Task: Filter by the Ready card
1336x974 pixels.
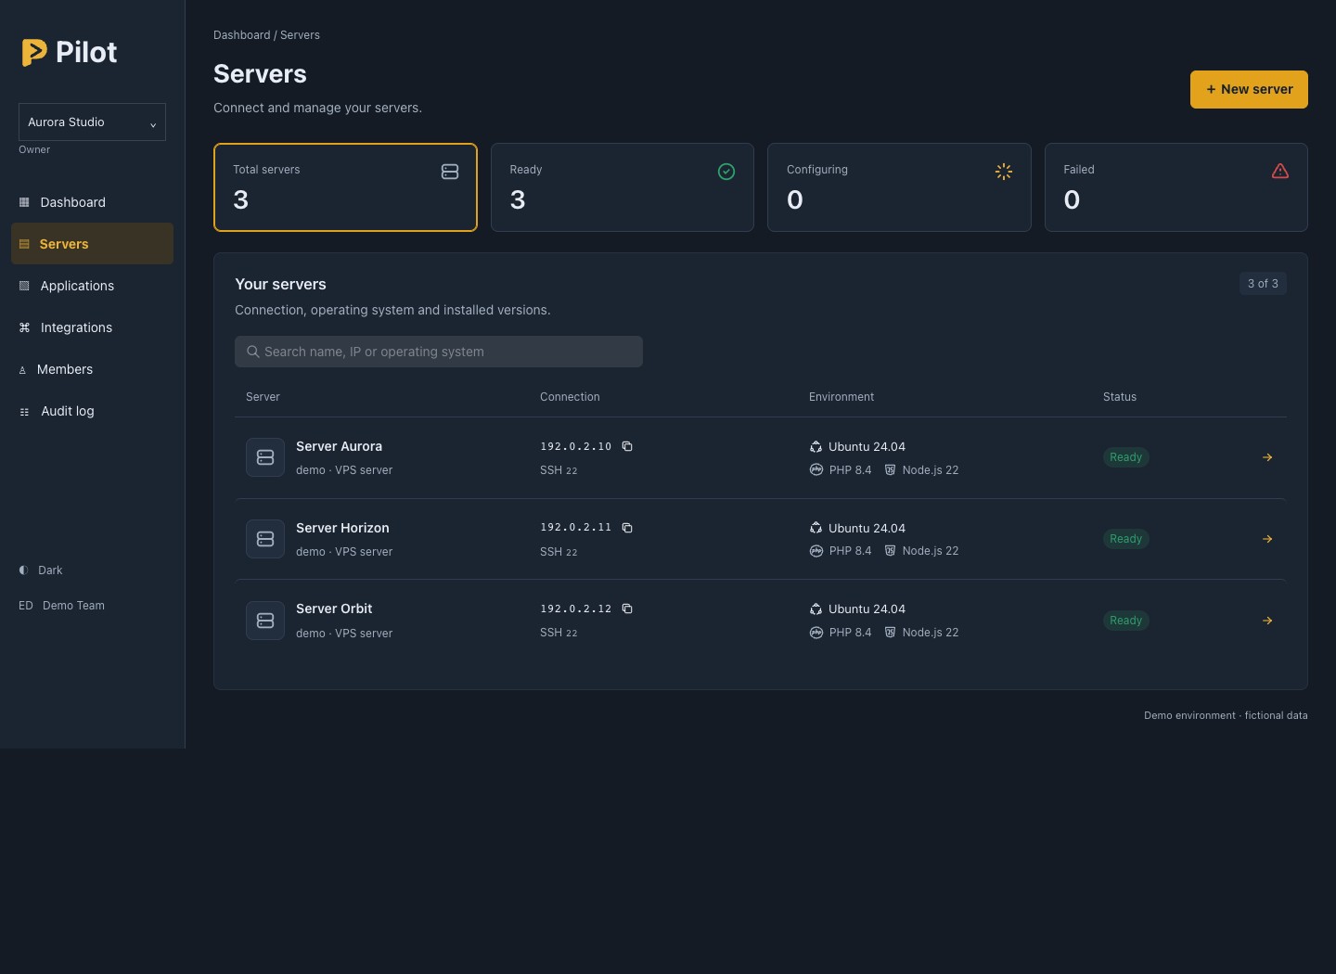Action: [622, 187]
